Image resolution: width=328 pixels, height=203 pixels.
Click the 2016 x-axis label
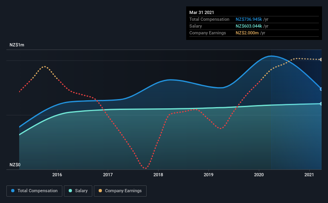(x=57, y=175)
